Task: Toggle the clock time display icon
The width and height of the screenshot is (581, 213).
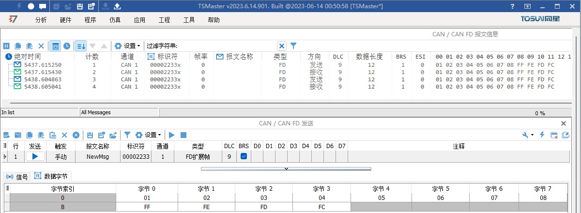Action: click(x=67, y=46)
